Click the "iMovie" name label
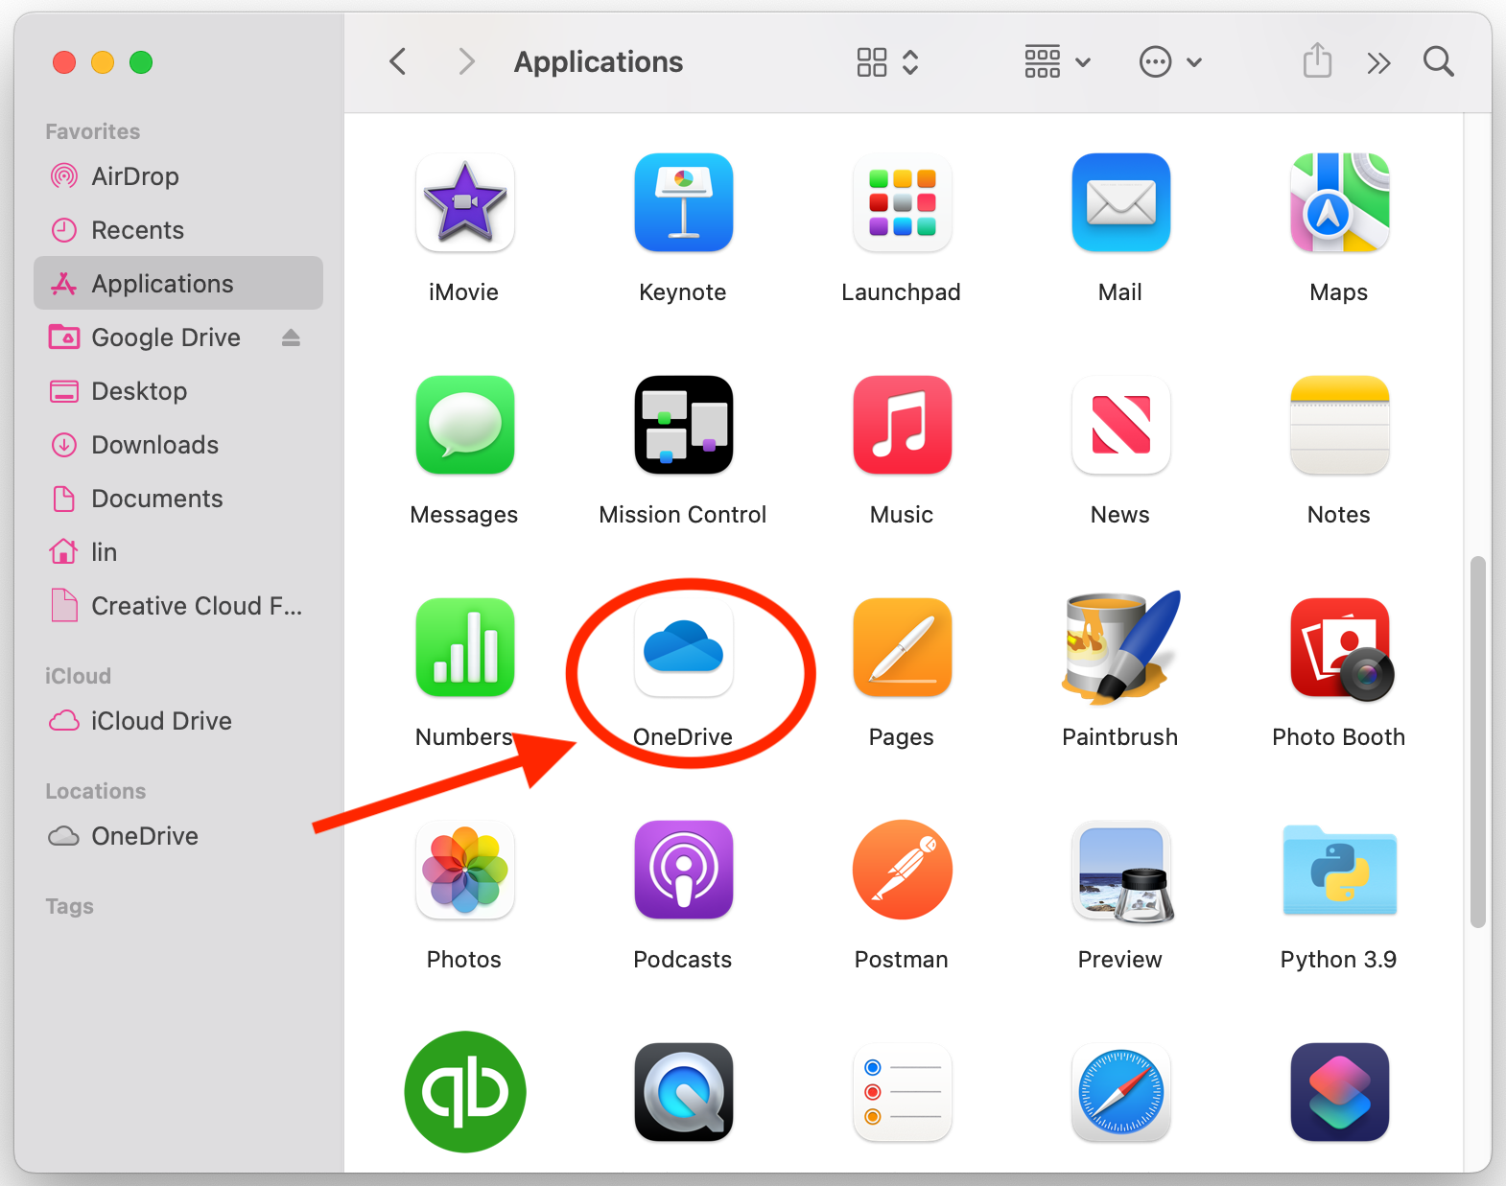Image resolution: width=1506 pixels, height=1186 pixels. coord(464,292)
